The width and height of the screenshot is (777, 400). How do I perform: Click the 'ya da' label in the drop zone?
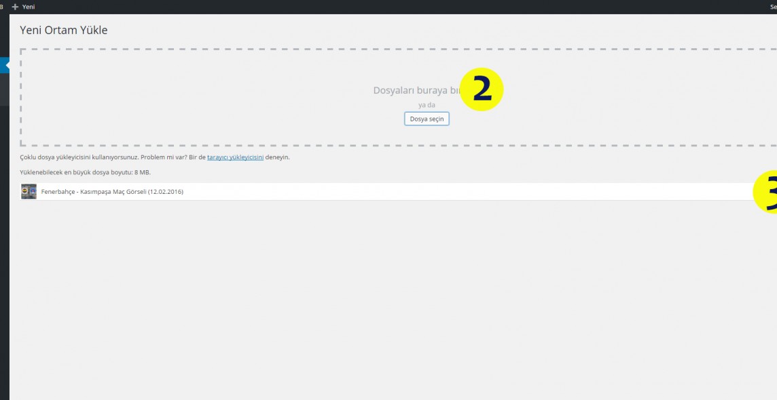click(x=427, y=105)
